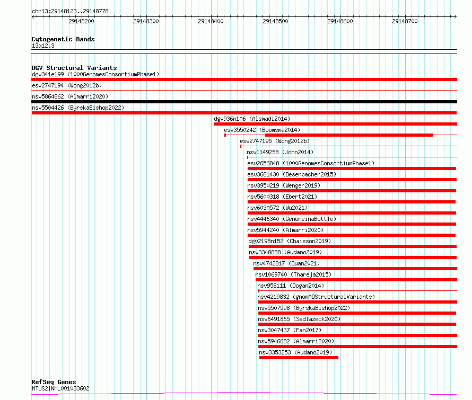Click ruler position 29148500
The image size is (472, 400).
(275, 21)
